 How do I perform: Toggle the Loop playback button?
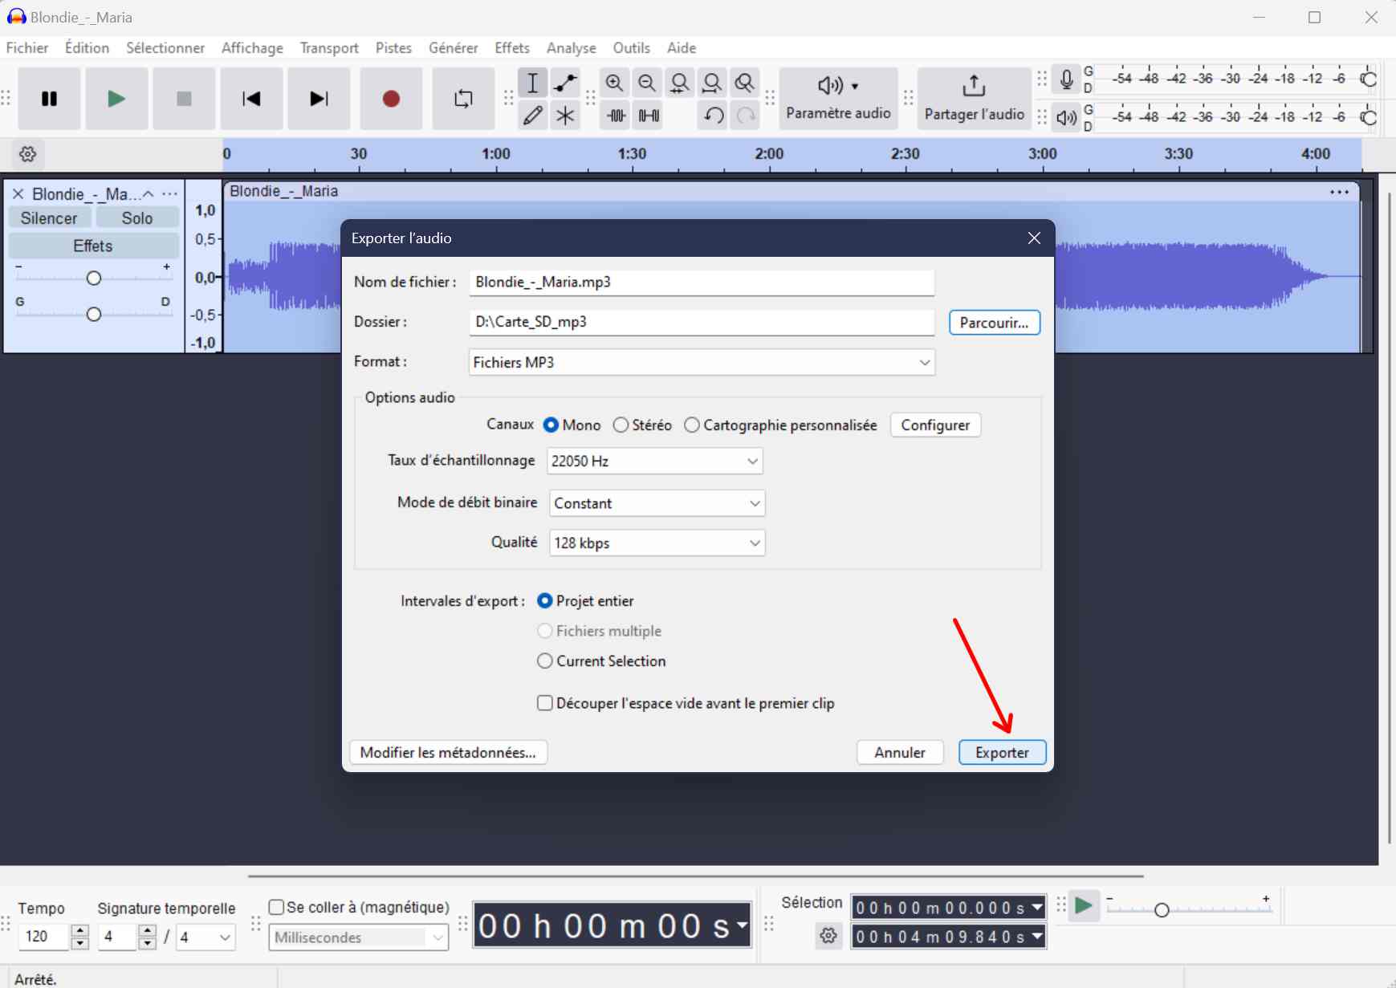click(x=463, y=99)
